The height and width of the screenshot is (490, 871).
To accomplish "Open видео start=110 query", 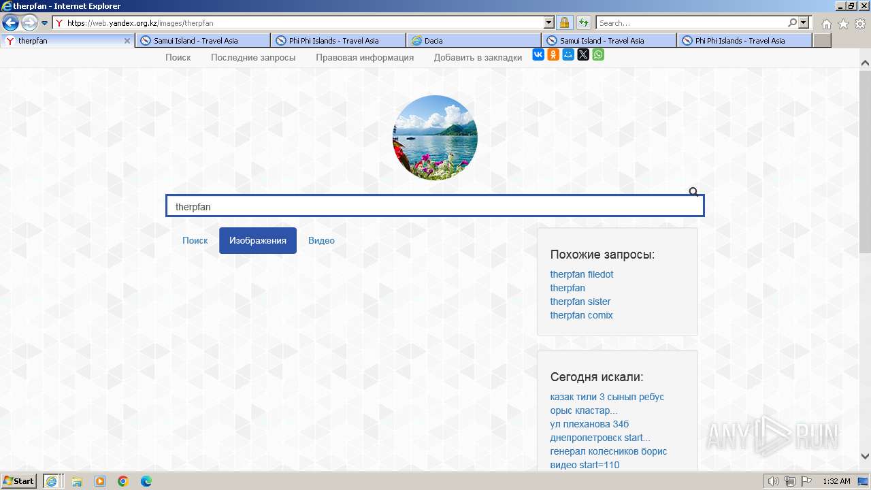I will [x=585, y=465].
